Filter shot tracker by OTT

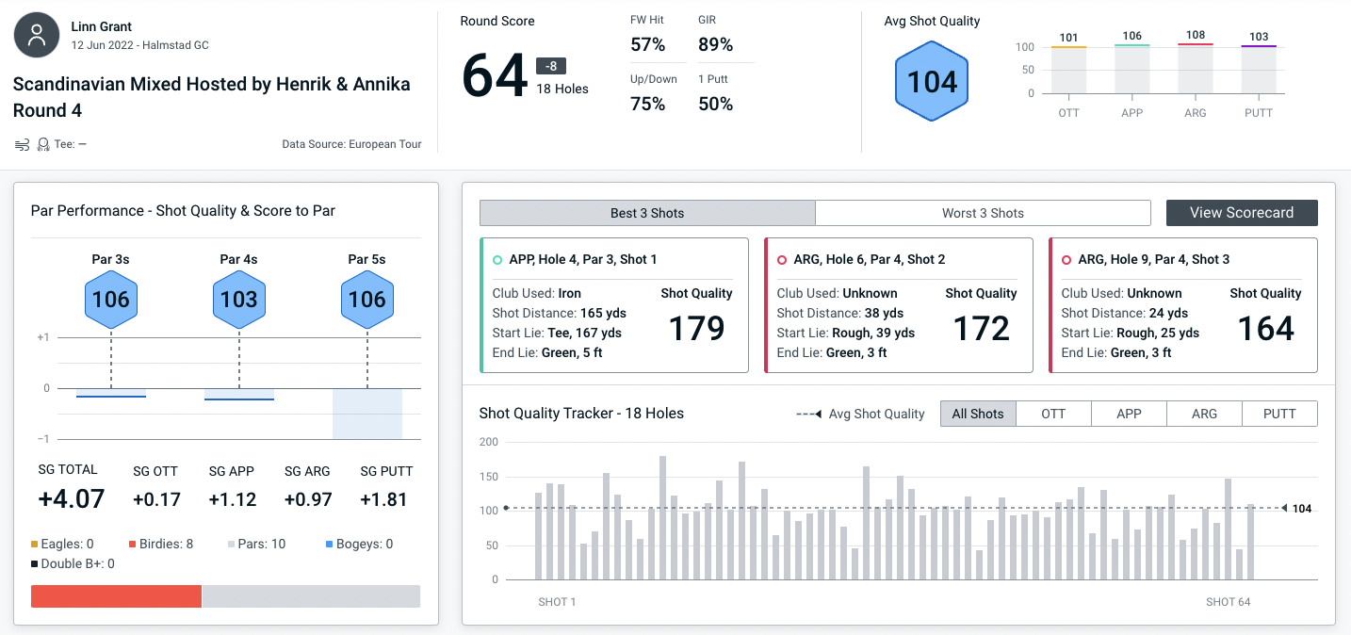click(1053, 414)
